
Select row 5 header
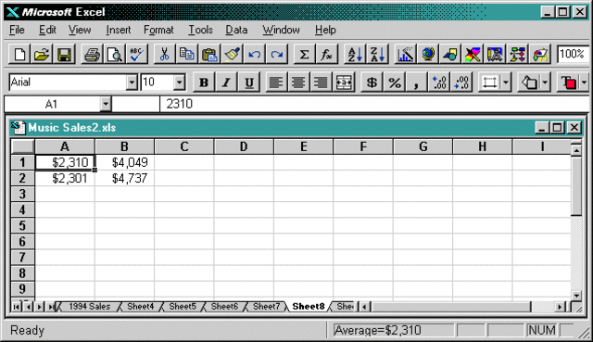[x=22, y=225]
